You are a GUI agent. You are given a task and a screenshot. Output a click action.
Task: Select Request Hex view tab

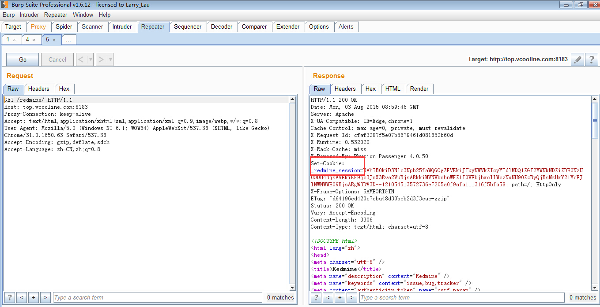64,89
